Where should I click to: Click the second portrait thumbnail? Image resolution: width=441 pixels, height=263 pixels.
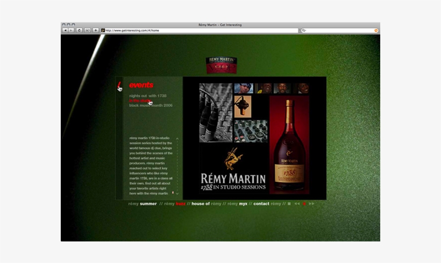point(263,88)
